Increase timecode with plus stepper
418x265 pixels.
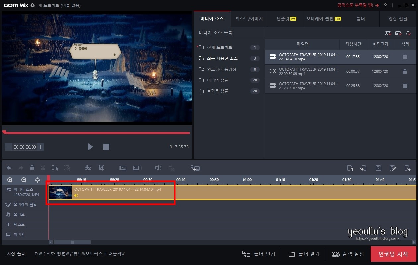click(41, 147)
